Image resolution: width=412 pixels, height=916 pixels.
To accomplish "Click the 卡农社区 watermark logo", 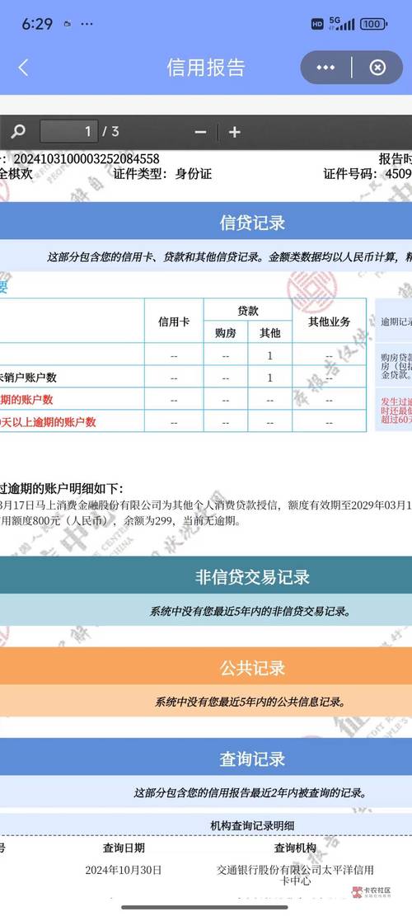I will point(371,891).
